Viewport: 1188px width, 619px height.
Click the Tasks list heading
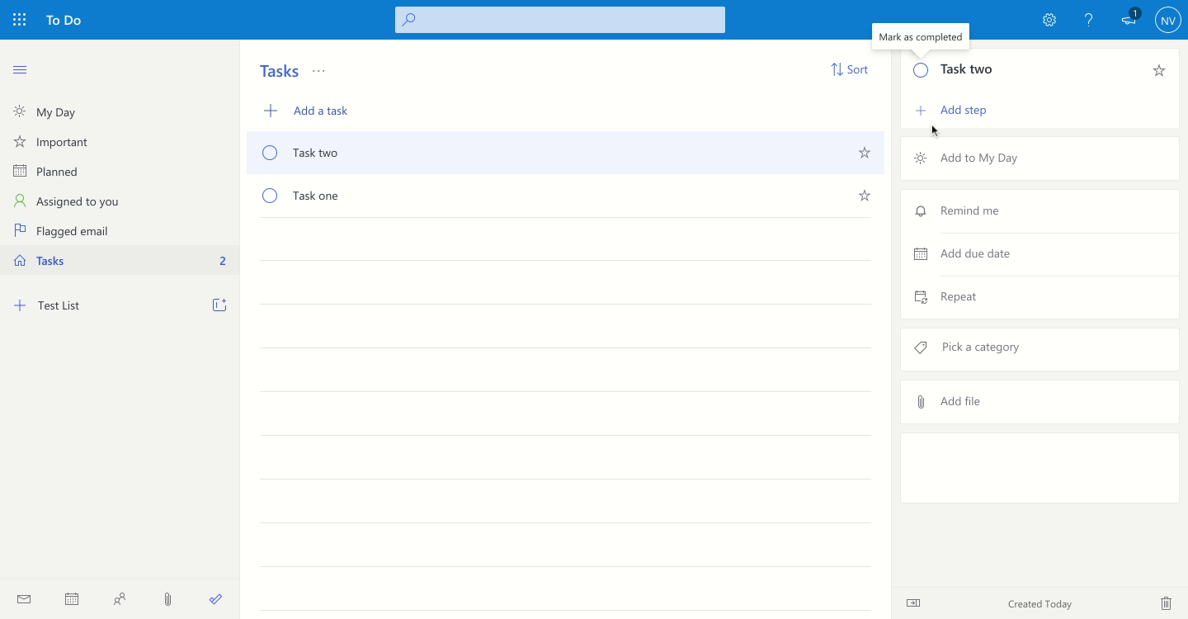tap(279, 71)
